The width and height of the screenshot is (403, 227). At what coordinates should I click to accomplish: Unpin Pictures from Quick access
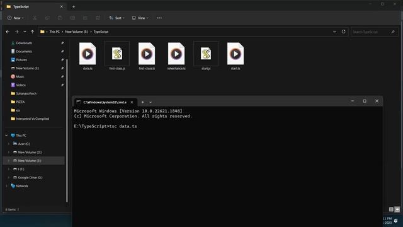(x=62, y=60)
